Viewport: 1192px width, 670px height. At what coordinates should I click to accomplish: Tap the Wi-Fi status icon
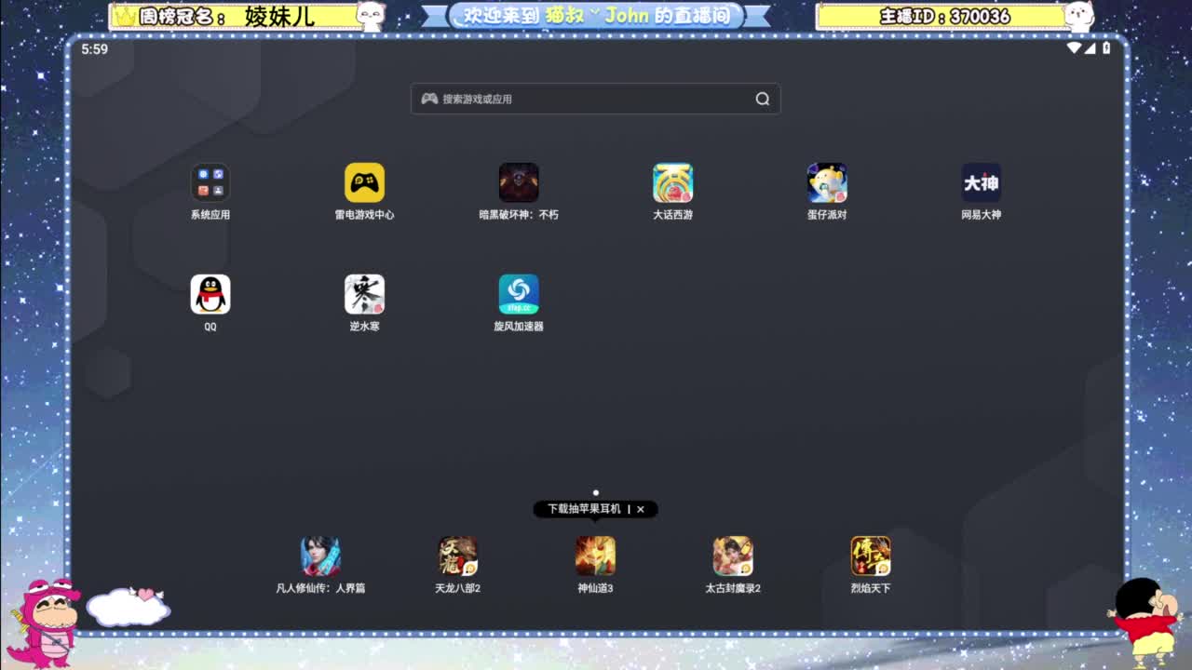click(x=1074, y=47)
